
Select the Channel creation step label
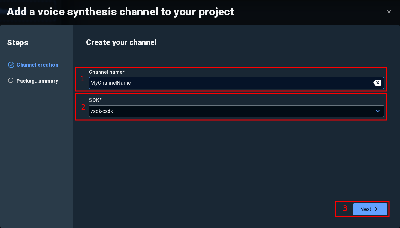click(37, 65)
